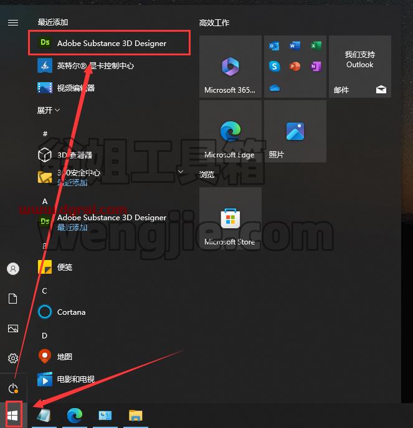The width and height of the screenshot is (413, 428).
Task: Click the Microsoft 365 tile
Action: pos(230,67)
